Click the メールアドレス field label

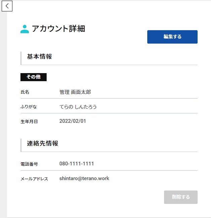point(34,179)
